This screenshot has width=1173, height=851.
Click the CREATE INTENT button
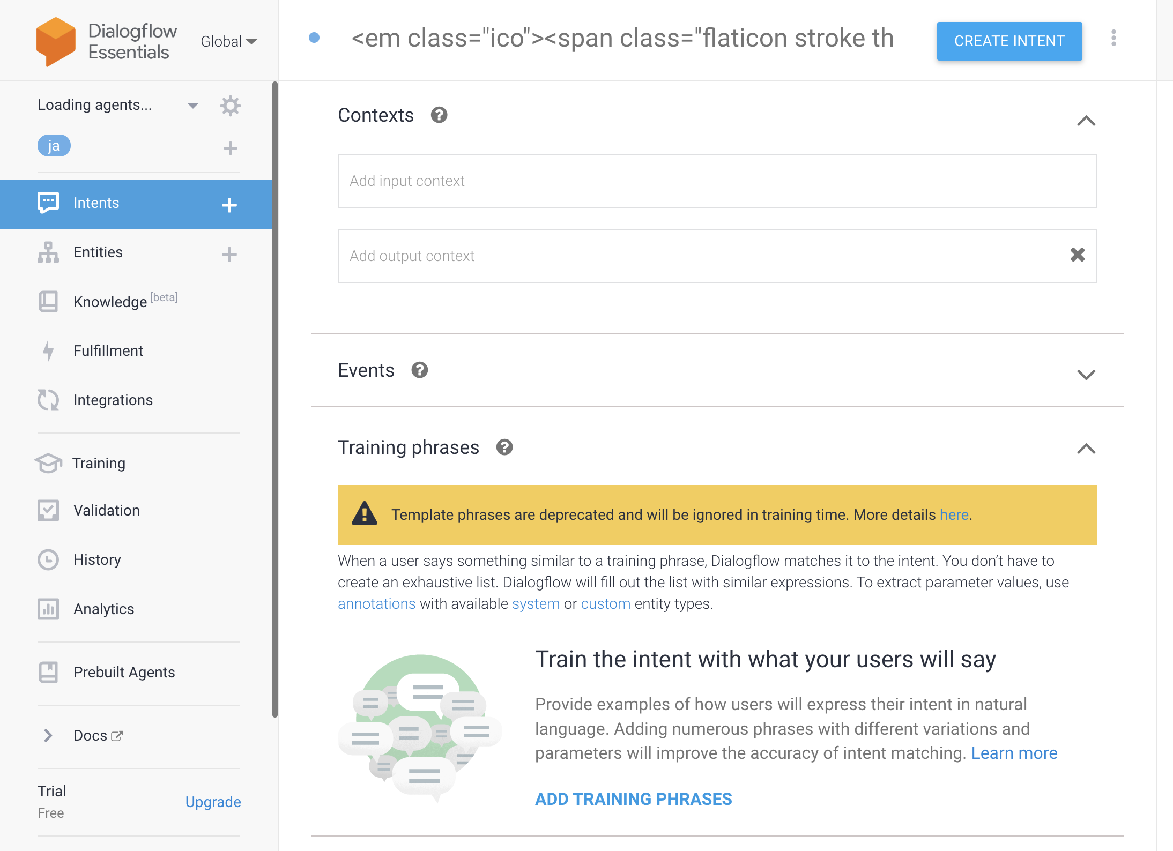tap(1009, 41)
